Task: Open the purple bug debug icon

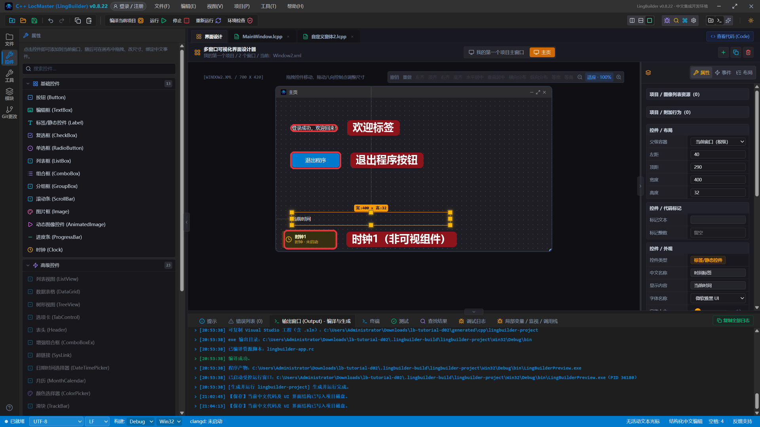Action: [x=667, y=21]
